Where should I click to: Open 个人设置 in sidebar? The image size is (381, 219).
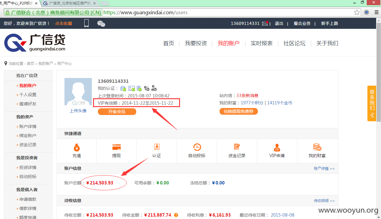28,95
